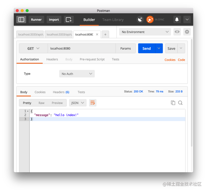The width and height of the screenshot is (207, 192).
Task: Switch response view to Pretty
Action: 27,103
